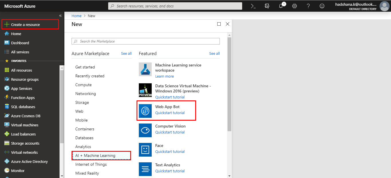Image resolution: width=391 pixels, height=178 pixels.
Task: Select the Storage marketplace category
Action: tap(82, 102)
